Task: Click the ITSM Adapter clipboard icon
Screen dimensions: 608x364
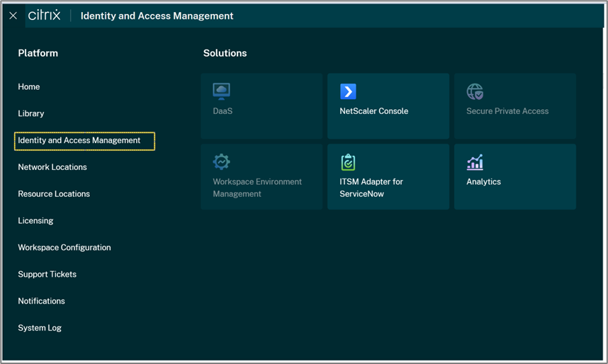Action: pyautogui.click(x=348, y=162)
